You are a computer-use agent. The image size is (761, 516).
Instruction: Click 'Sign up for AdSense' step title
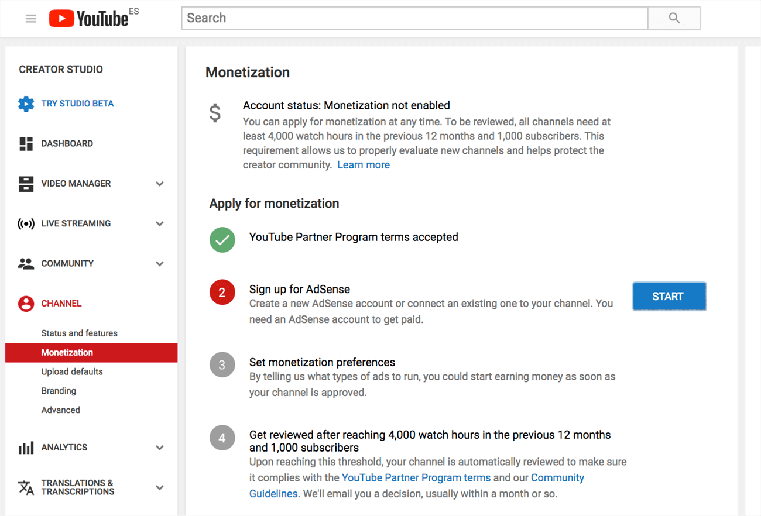pyautogui.click(x=300, y=290)
